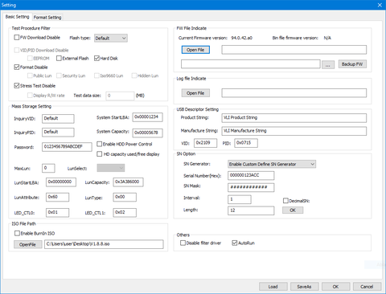Viewport: 386px width, 294px height.
Task: Click the LunCapacity field
Action: click(128, 182)
